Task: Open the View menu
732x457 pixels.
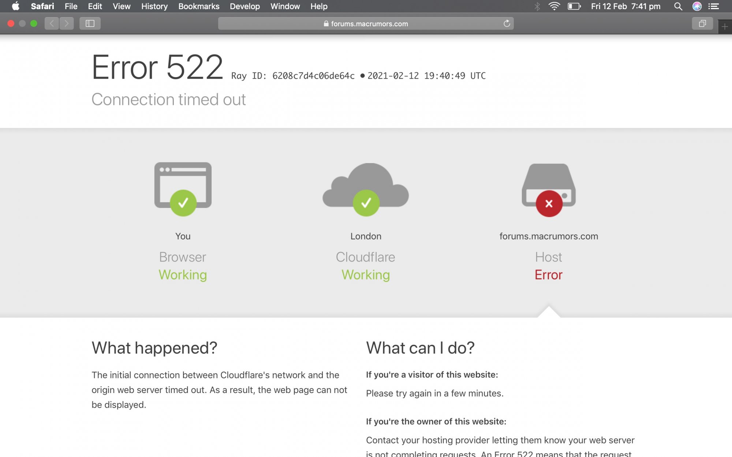Action: 122,6
